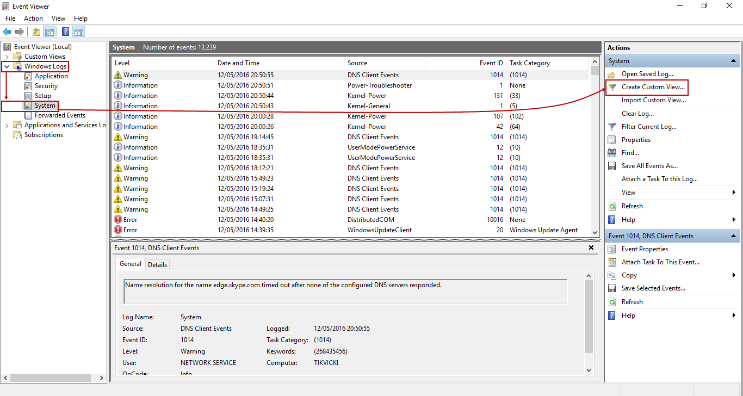Viewport: 743px width, 396px height.
Task: Click the Clear Log... action
Action: pyautogui.click(x=637, y=114)
